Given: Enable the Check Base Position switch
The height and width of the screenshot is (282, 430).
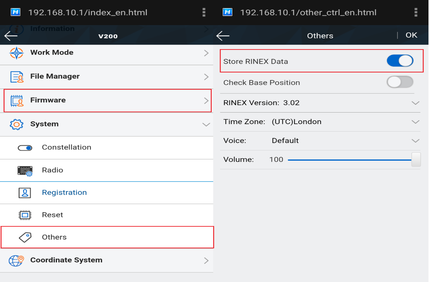Looking at the screenshot, I should (400, 82).
